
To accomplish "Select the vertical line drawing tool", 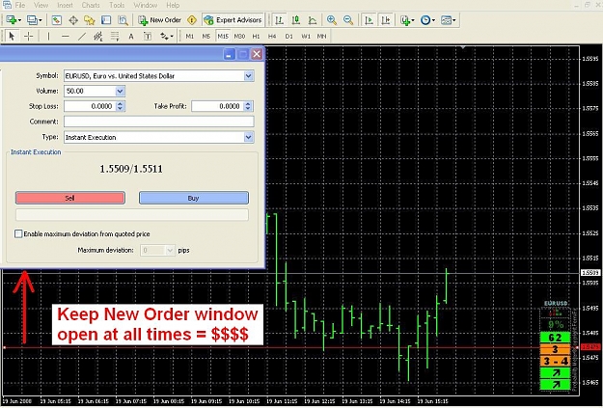I will pos(48,36).
